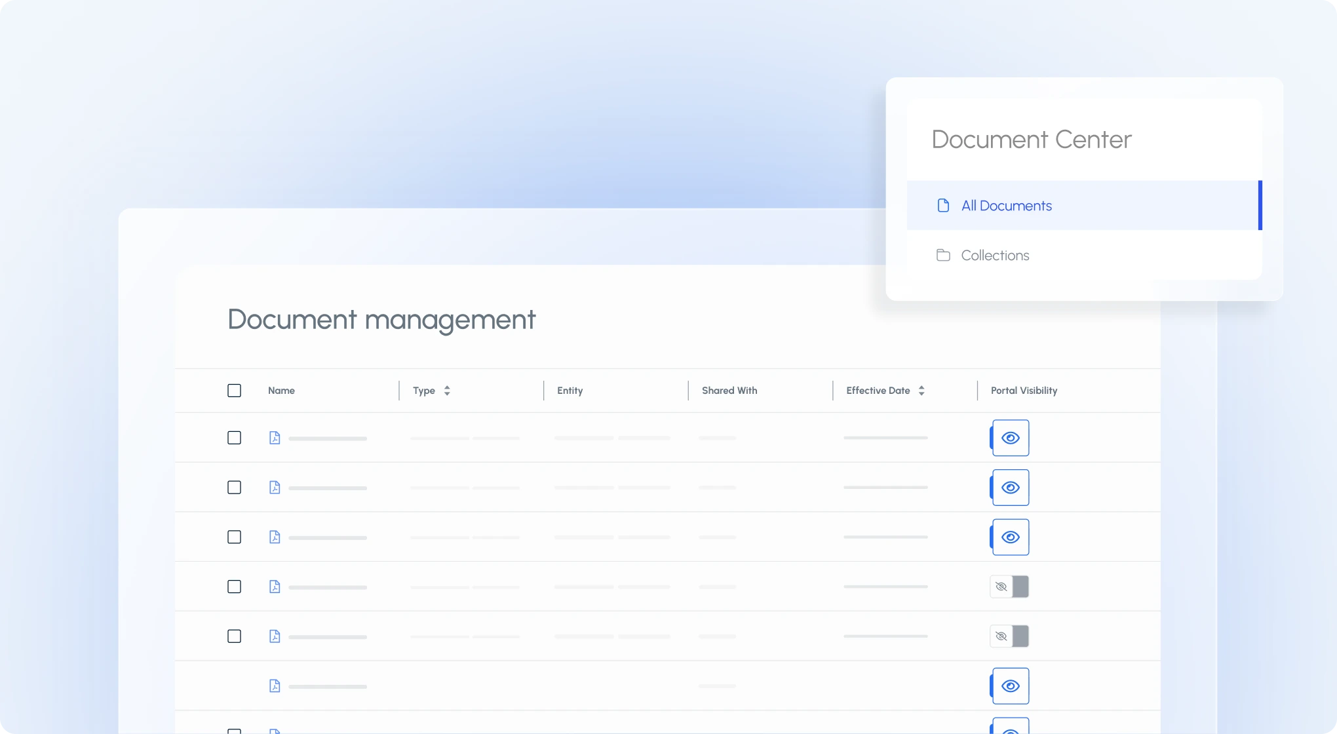Sort by Type using the sort arrows
1337x734 pixels.
447,391
